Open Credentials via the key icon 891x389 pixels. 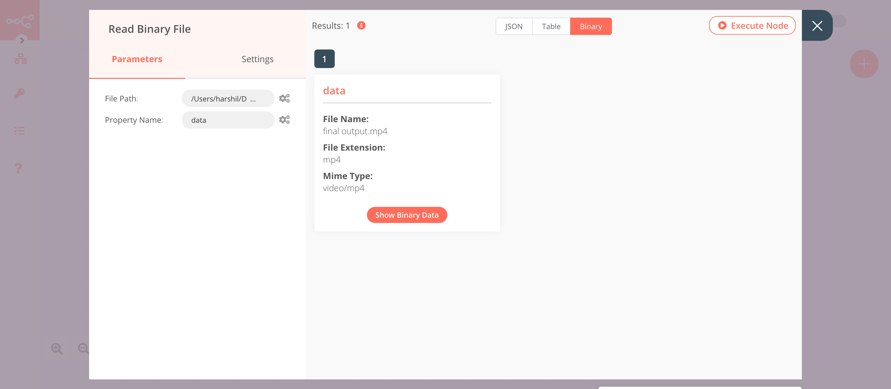pos(19,93)
